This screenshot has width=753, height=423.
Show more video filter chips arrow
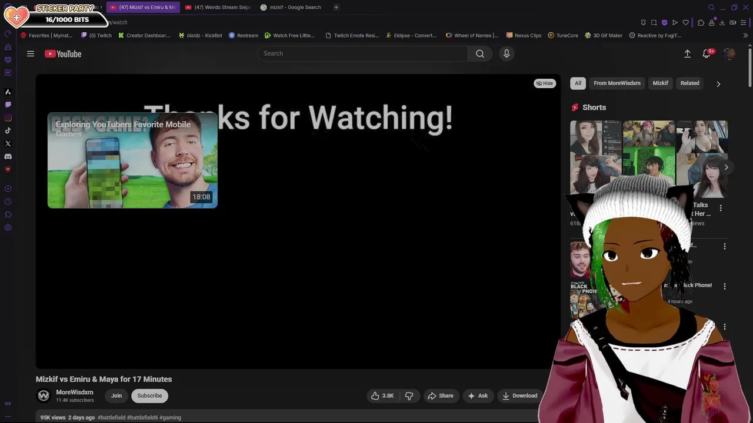point(718,83)
